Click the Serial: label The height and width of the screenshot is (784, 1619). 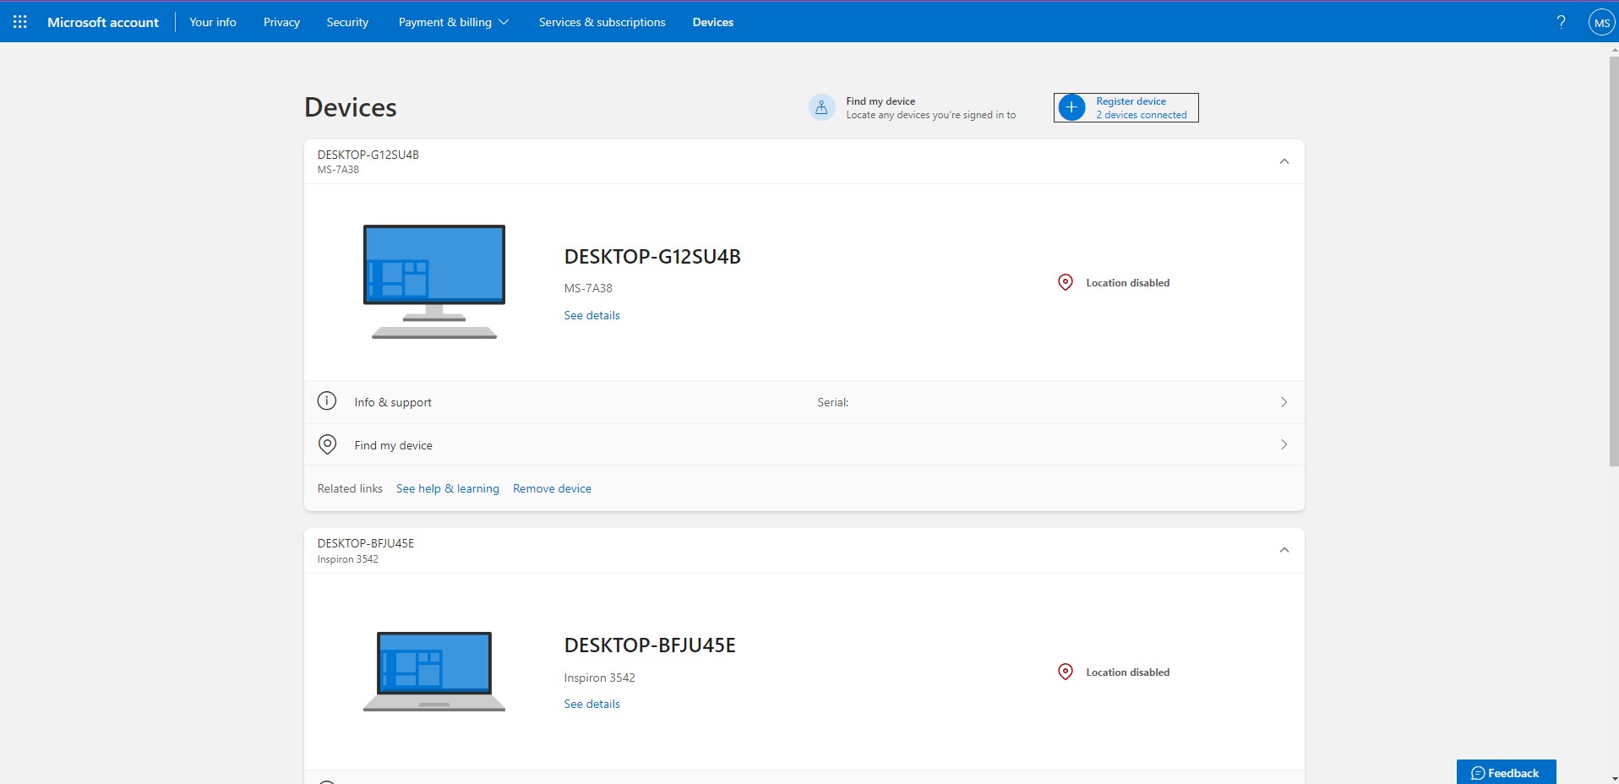click(832, 402)
